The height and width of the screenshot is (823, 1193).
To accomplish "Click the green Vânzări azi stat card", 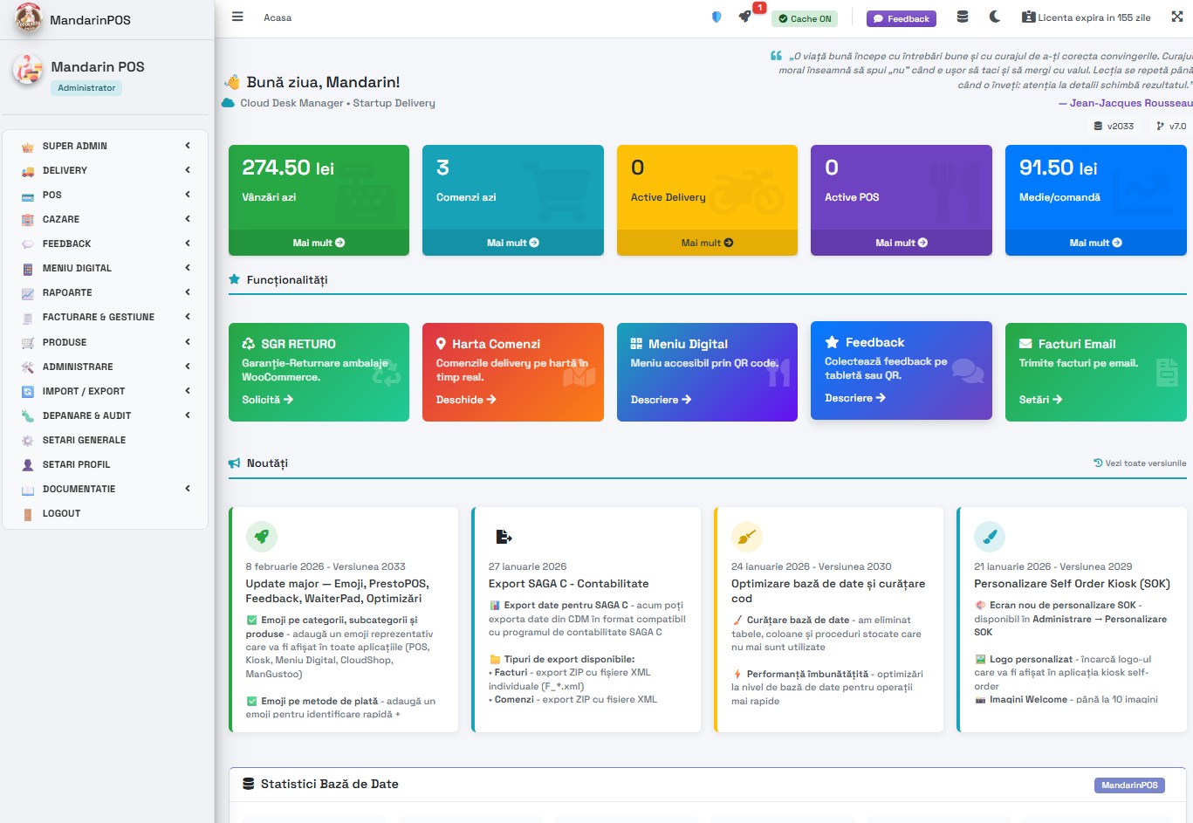I will 319,188.
